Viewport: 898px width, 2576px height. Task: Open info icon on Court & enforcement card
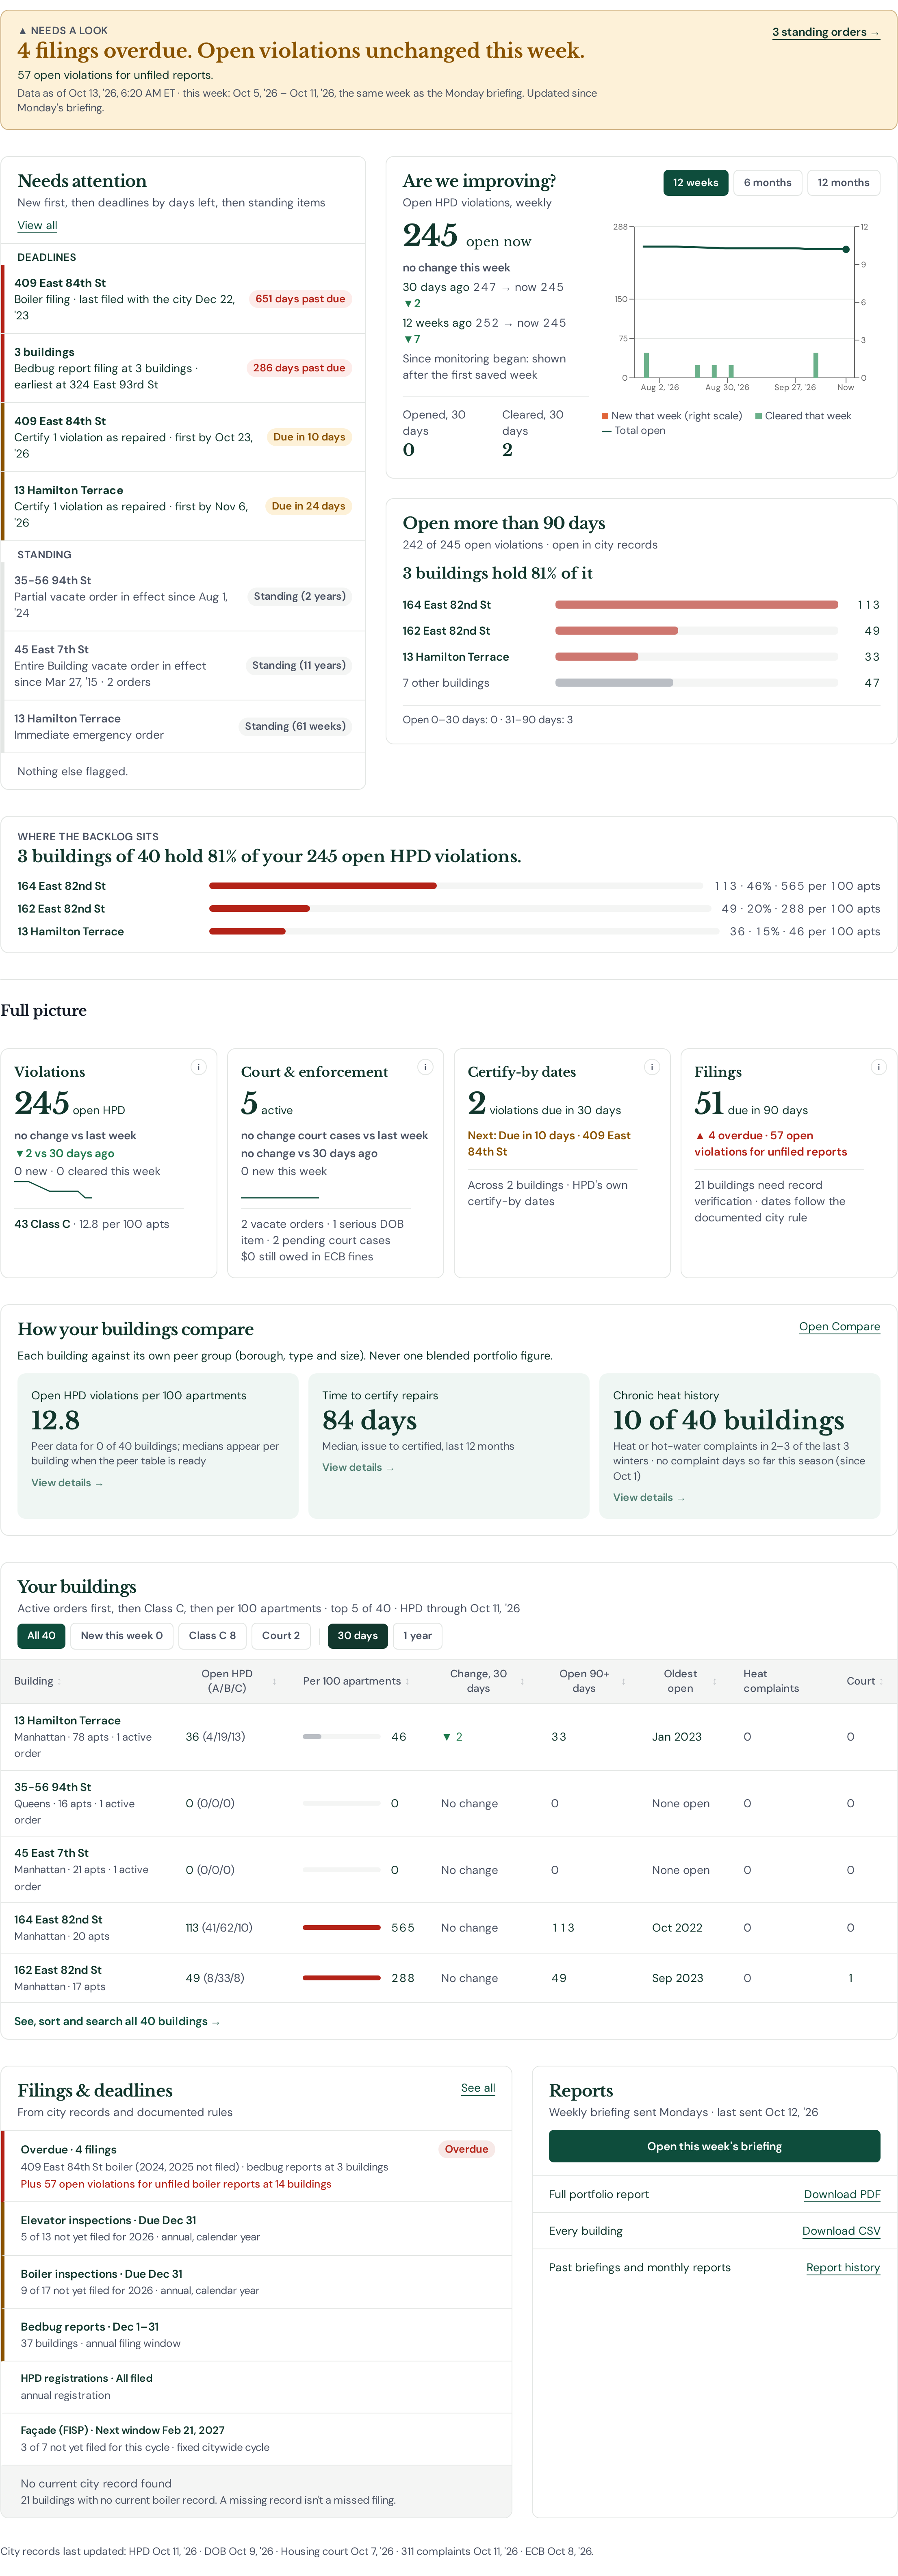pyautogui.click(x=425, y=1067)
